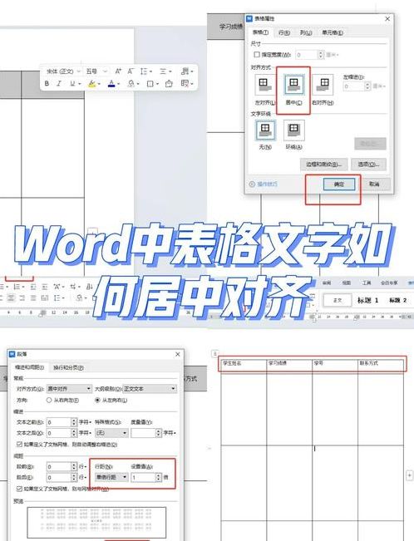Click the yellow text highlight icon
414x541 pixels.
click(x=91, y=83)
